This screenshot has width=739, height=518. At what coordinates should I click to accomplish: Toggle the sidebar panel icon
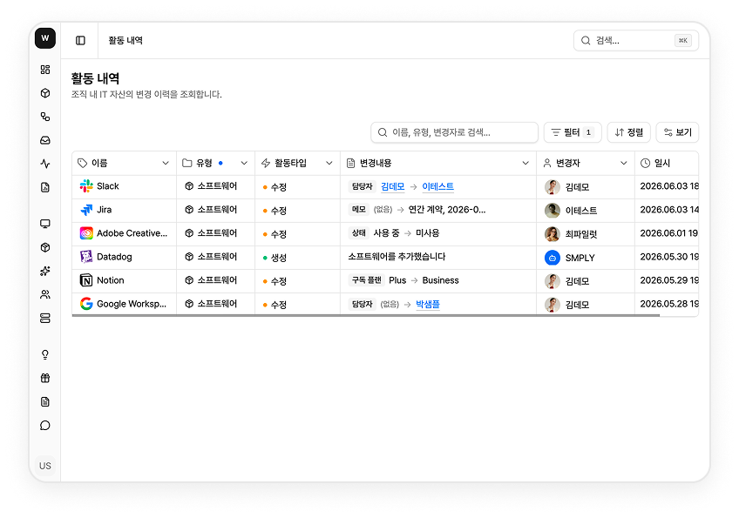coord(80,41)
